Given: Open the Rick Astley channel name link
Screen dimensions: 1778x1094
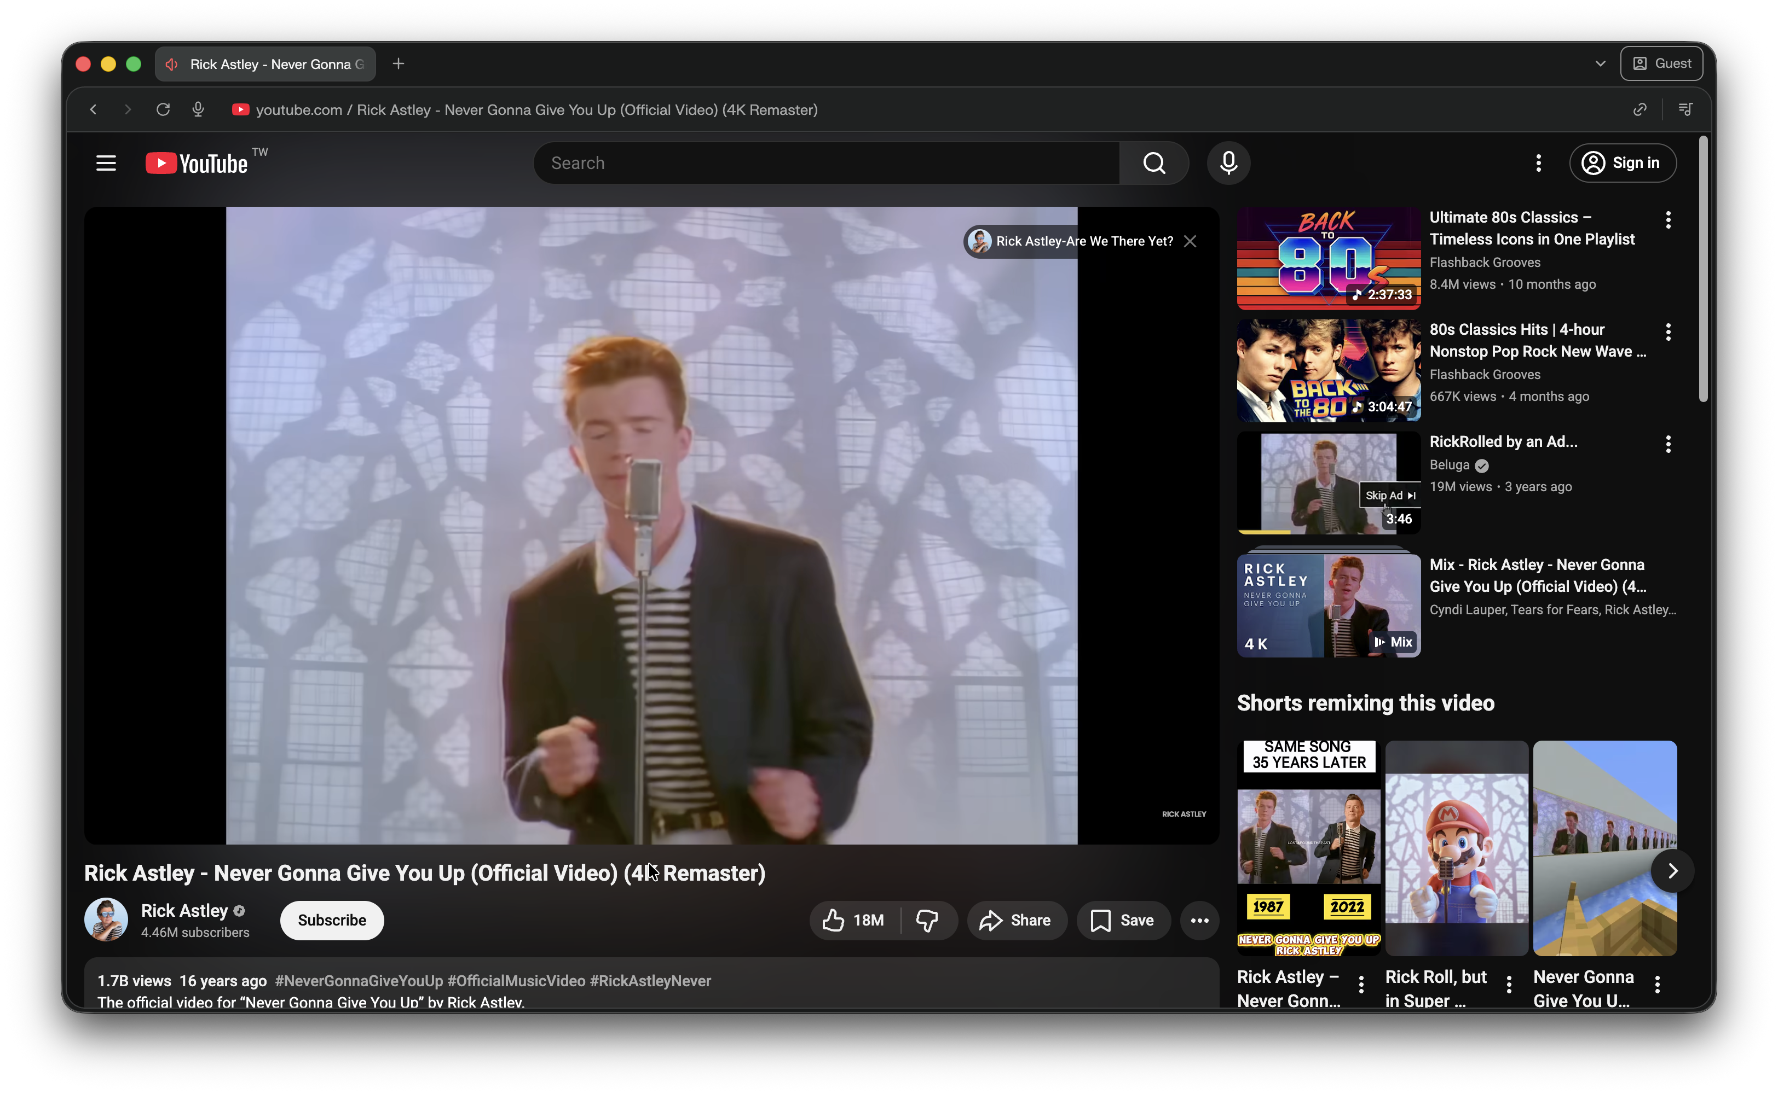Looking at the screenshot, I should click(x=184, y=910).
